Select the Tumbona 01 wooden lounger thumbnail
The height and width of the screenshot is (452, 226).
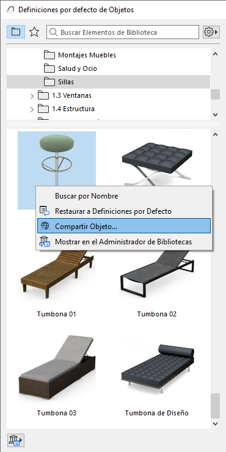pos(57,274)
